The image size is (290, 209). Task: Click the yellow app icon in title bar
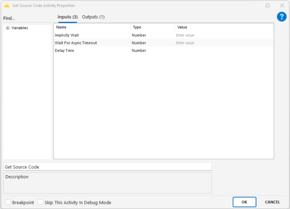7,5
